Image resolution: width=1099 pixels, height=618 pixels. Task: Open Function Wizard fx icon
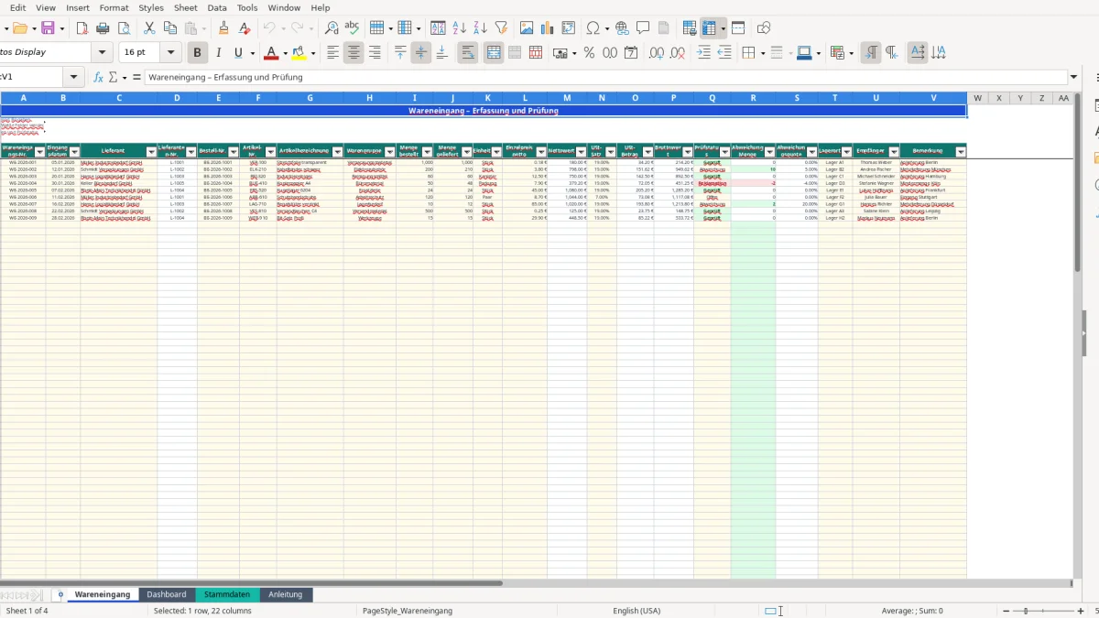click(99, 78)
